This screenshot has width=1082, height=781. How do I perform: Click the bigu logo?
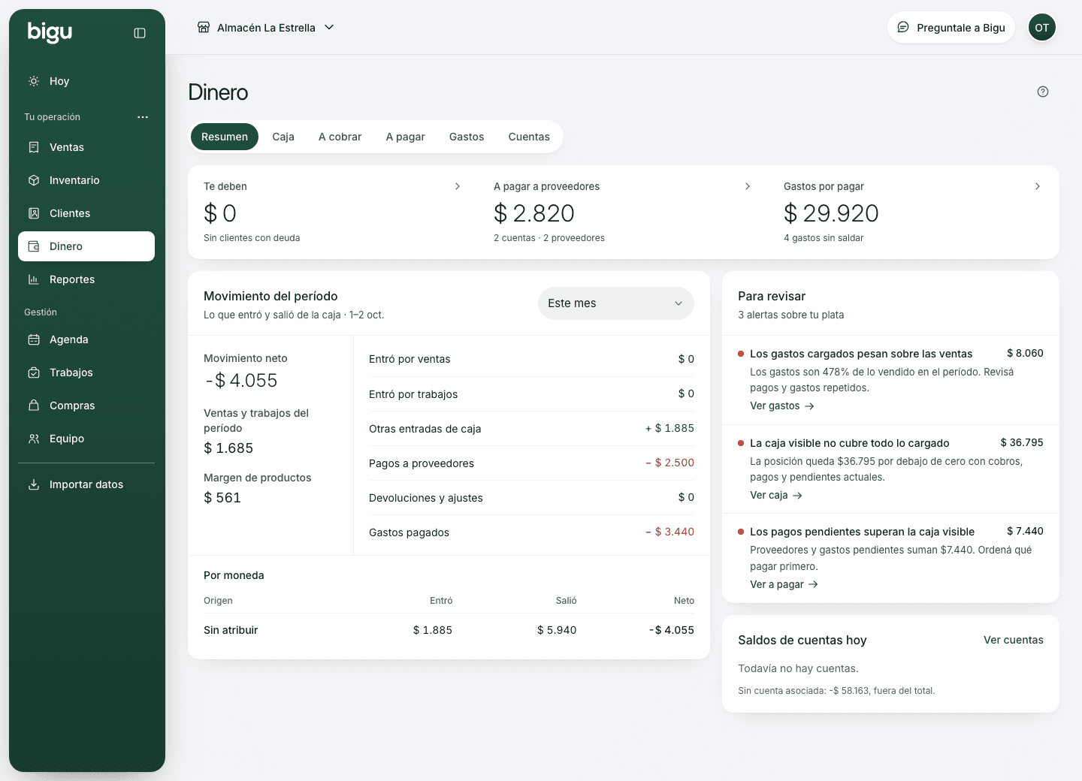coord(50,32)
